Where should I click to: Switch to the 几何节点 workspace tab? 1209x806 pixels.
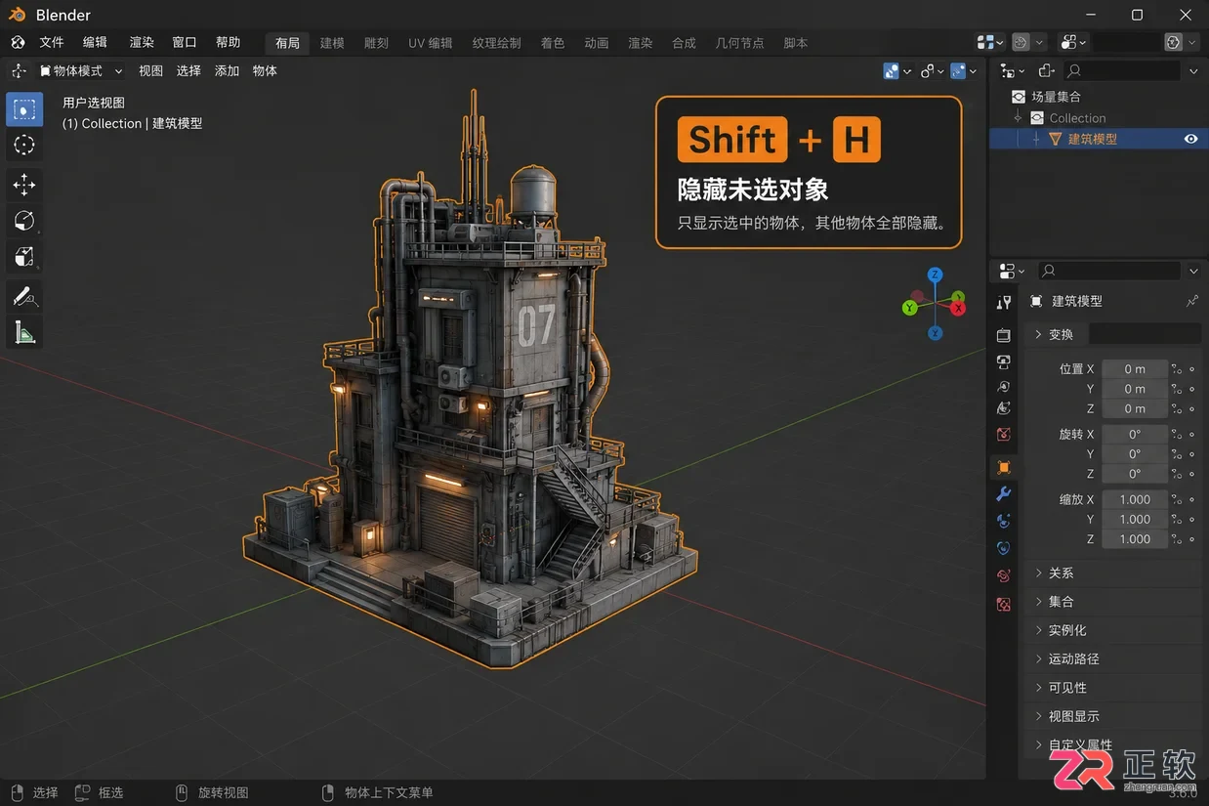(x=740, y=43)
